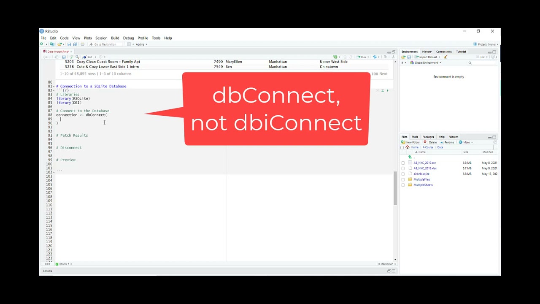Image resolution: width=540 pixels, height=304 pixels.
Task: Check the AB_NYC_2019.xlsx checkbox
Action: (x=403, y=168)
